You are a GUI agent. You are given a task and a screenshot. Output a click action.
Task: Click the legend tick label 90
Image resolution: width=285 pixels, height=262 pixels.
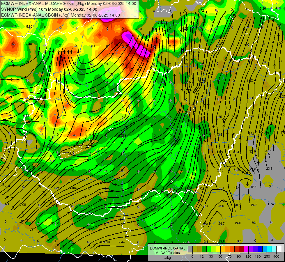[239, 256]
